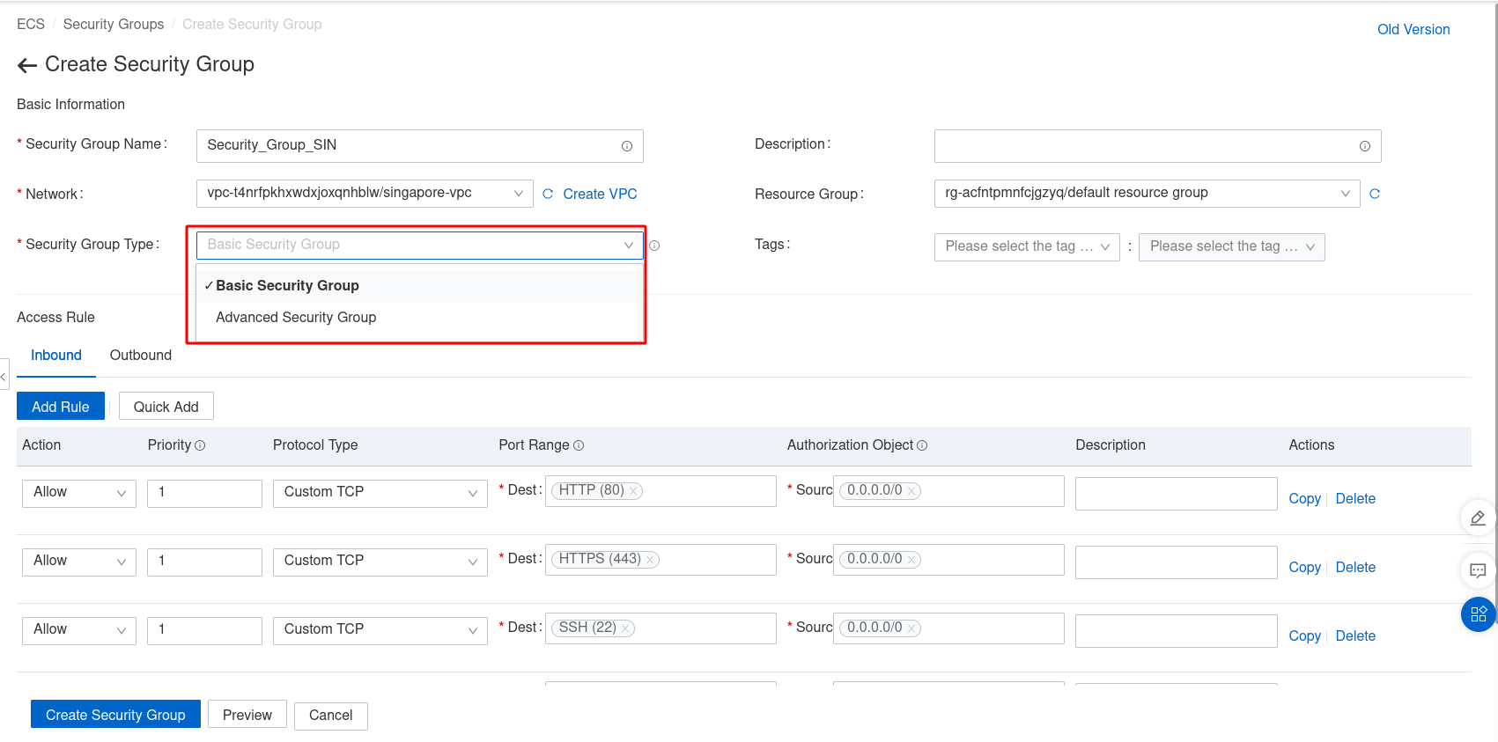
Task: Click the refresh icon next to Create VPC
Action: tap(548, 194)
